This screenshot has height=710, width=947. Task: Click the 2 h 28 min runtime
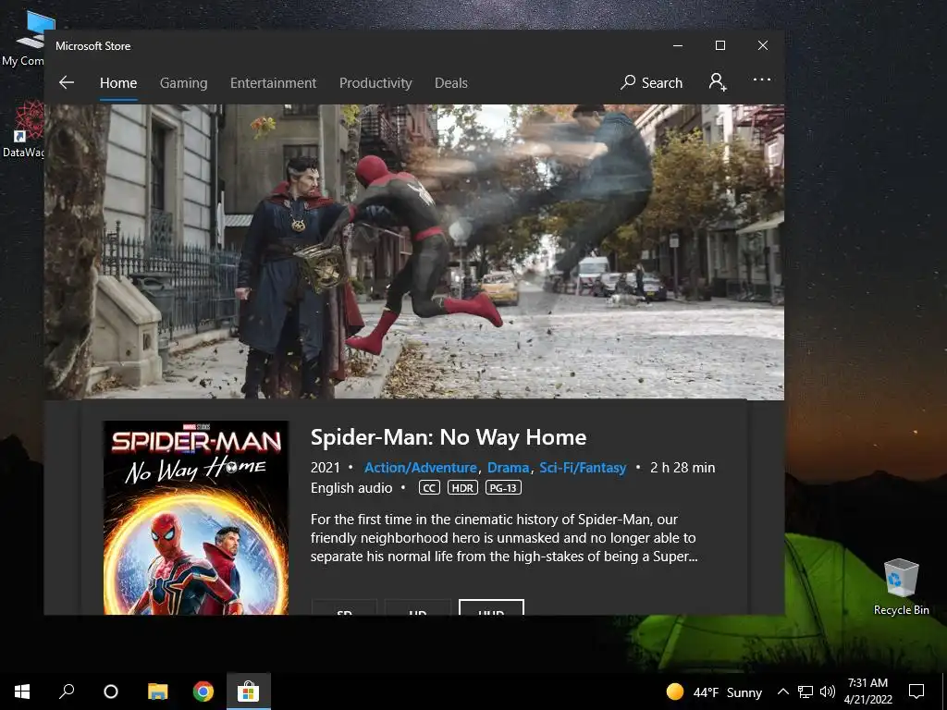pos(683,467)
